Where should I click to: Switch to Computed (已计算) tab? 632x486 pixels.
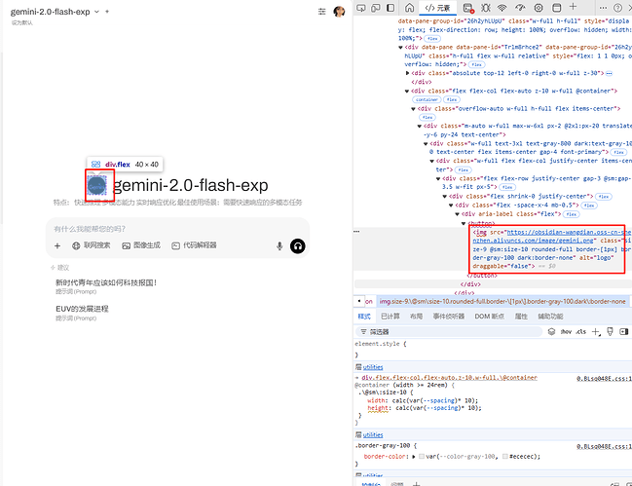390,317
